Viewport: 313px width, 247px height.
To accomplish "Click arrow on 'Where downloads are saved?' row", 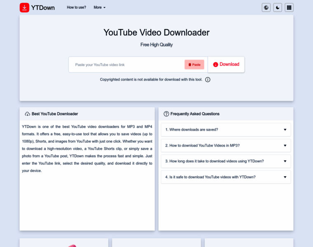I will coord(285,130).
